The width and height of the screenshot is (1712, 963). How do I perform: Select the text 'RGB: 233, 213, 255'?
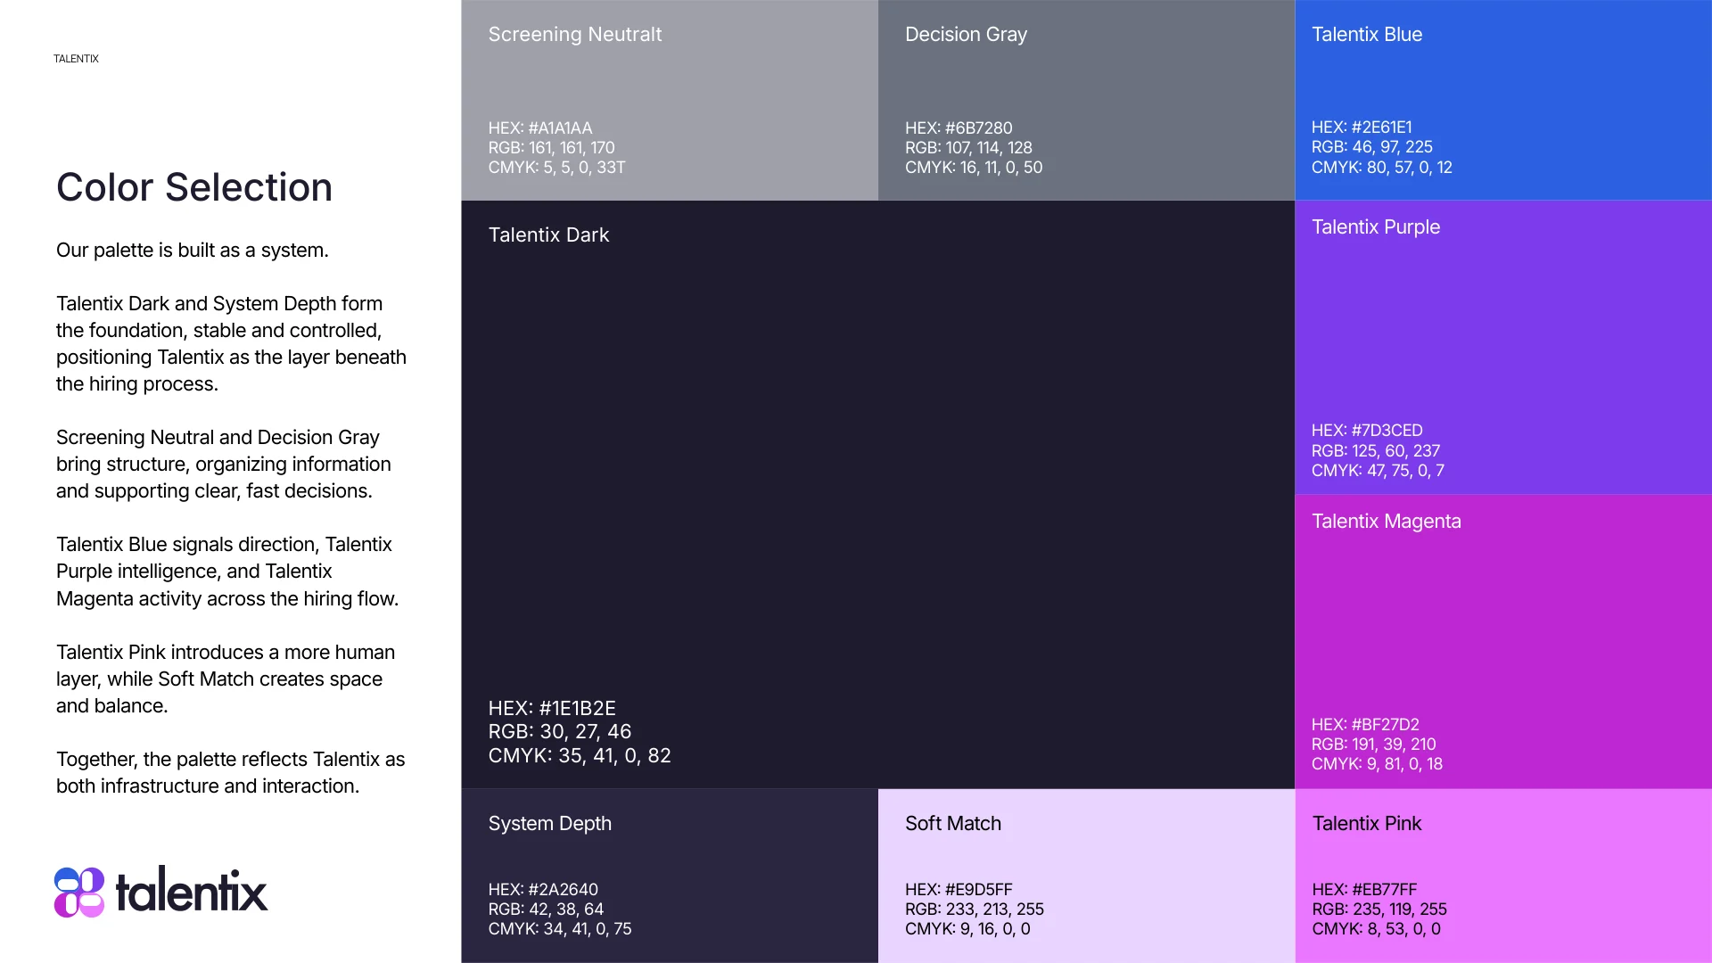tap(975, 909)
